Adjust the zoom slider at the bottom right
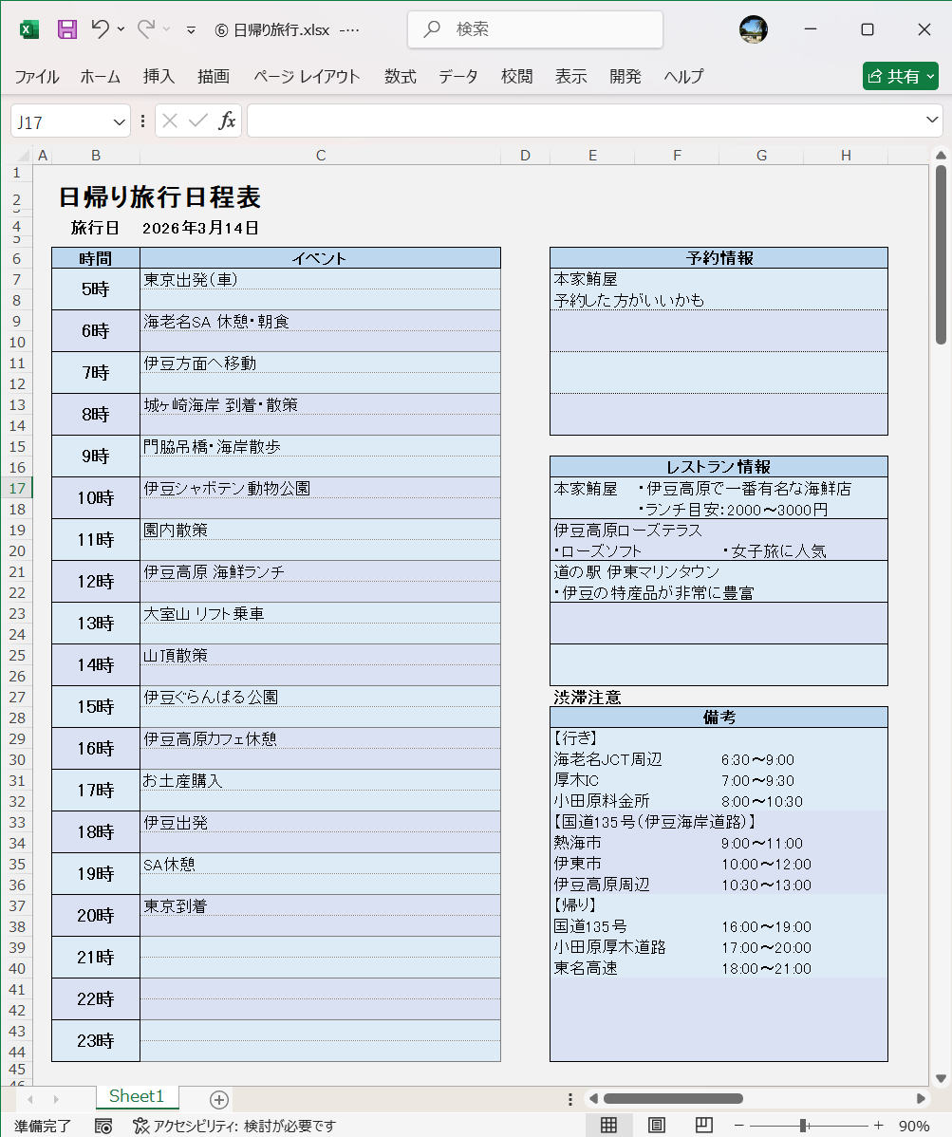Image resolution: width=952 pixels, height=1137 pixels. [x=803, y=1125]
